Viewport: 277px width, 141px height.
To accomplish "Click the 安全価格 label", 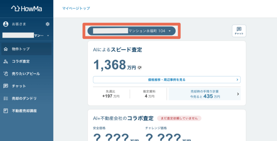I will (99, 128).
